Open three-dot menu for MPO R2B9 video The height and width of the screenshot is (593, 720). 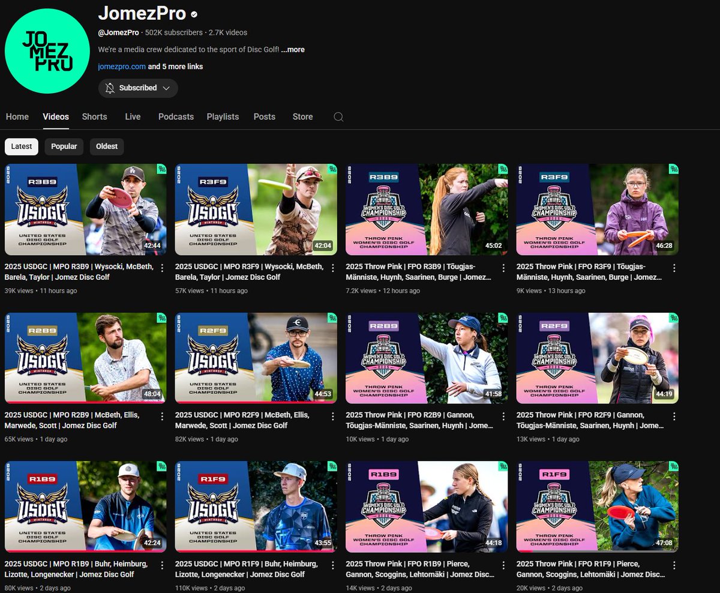[162, 417]
